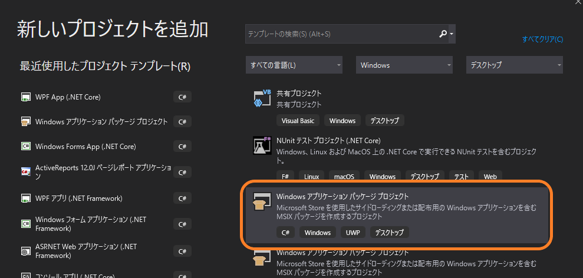
Task: Click the Linux tag under NUnit template
Action: 312,177
